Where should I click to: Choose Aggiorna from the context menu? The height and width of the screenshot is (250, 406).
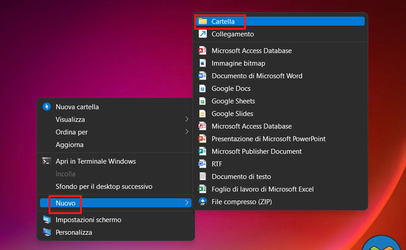click(x=70, y=145)
